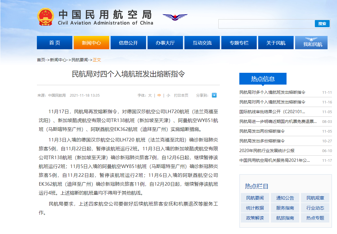Select the 中 font size option

click(159, 95)
